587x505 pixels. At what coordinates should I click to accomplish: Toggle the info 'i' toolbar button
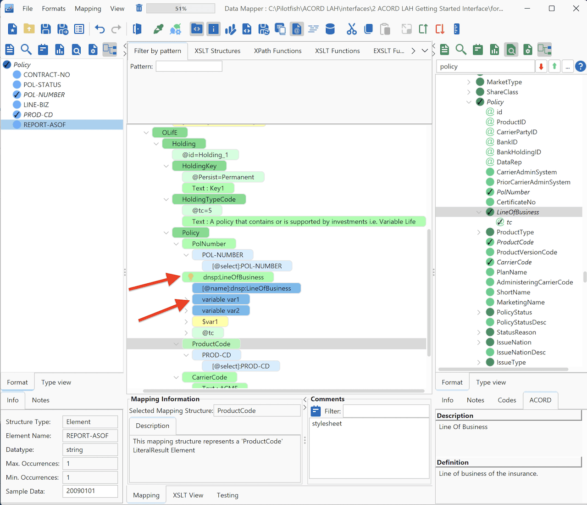213,29
